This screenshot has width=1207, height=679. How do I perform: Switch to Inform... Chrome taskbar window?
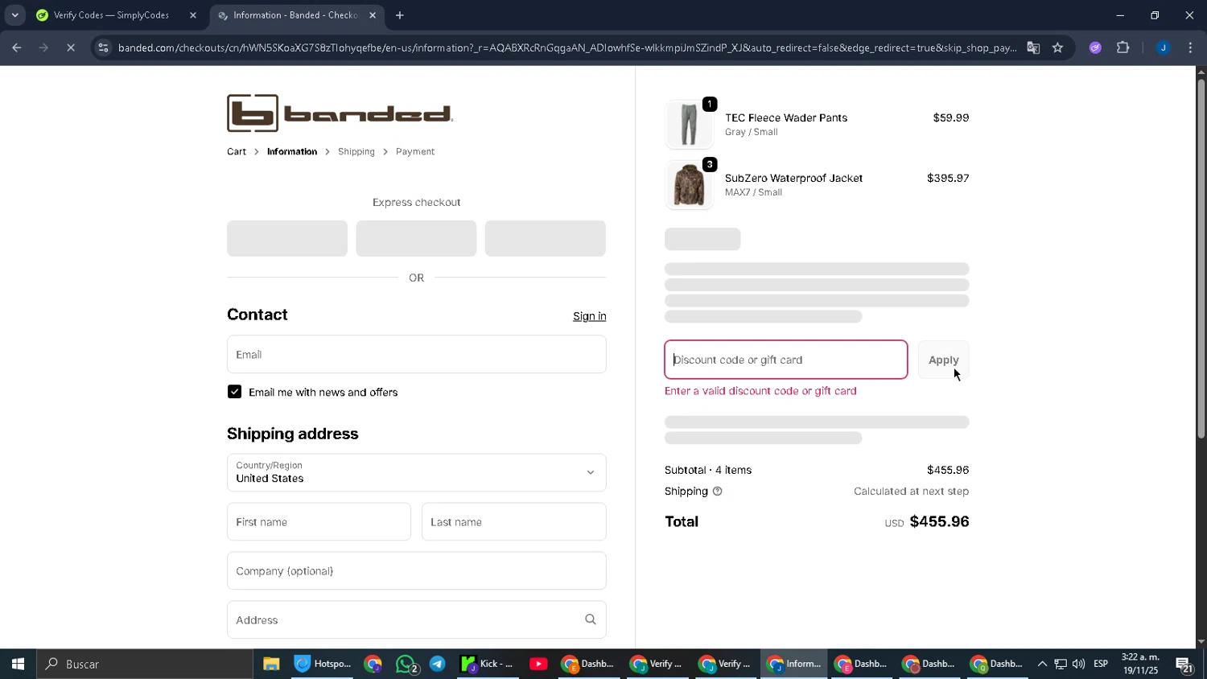794,664
